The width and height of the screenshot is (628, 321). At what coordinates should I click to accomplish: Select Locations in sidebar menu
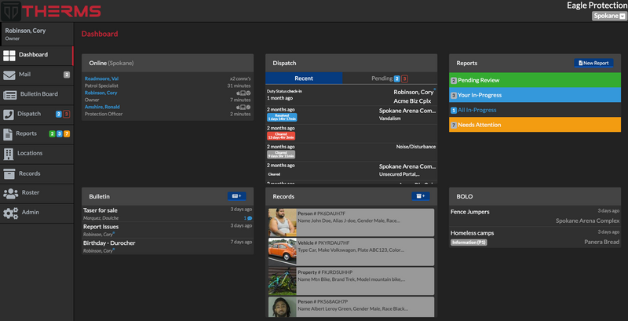tap(30, 153)
